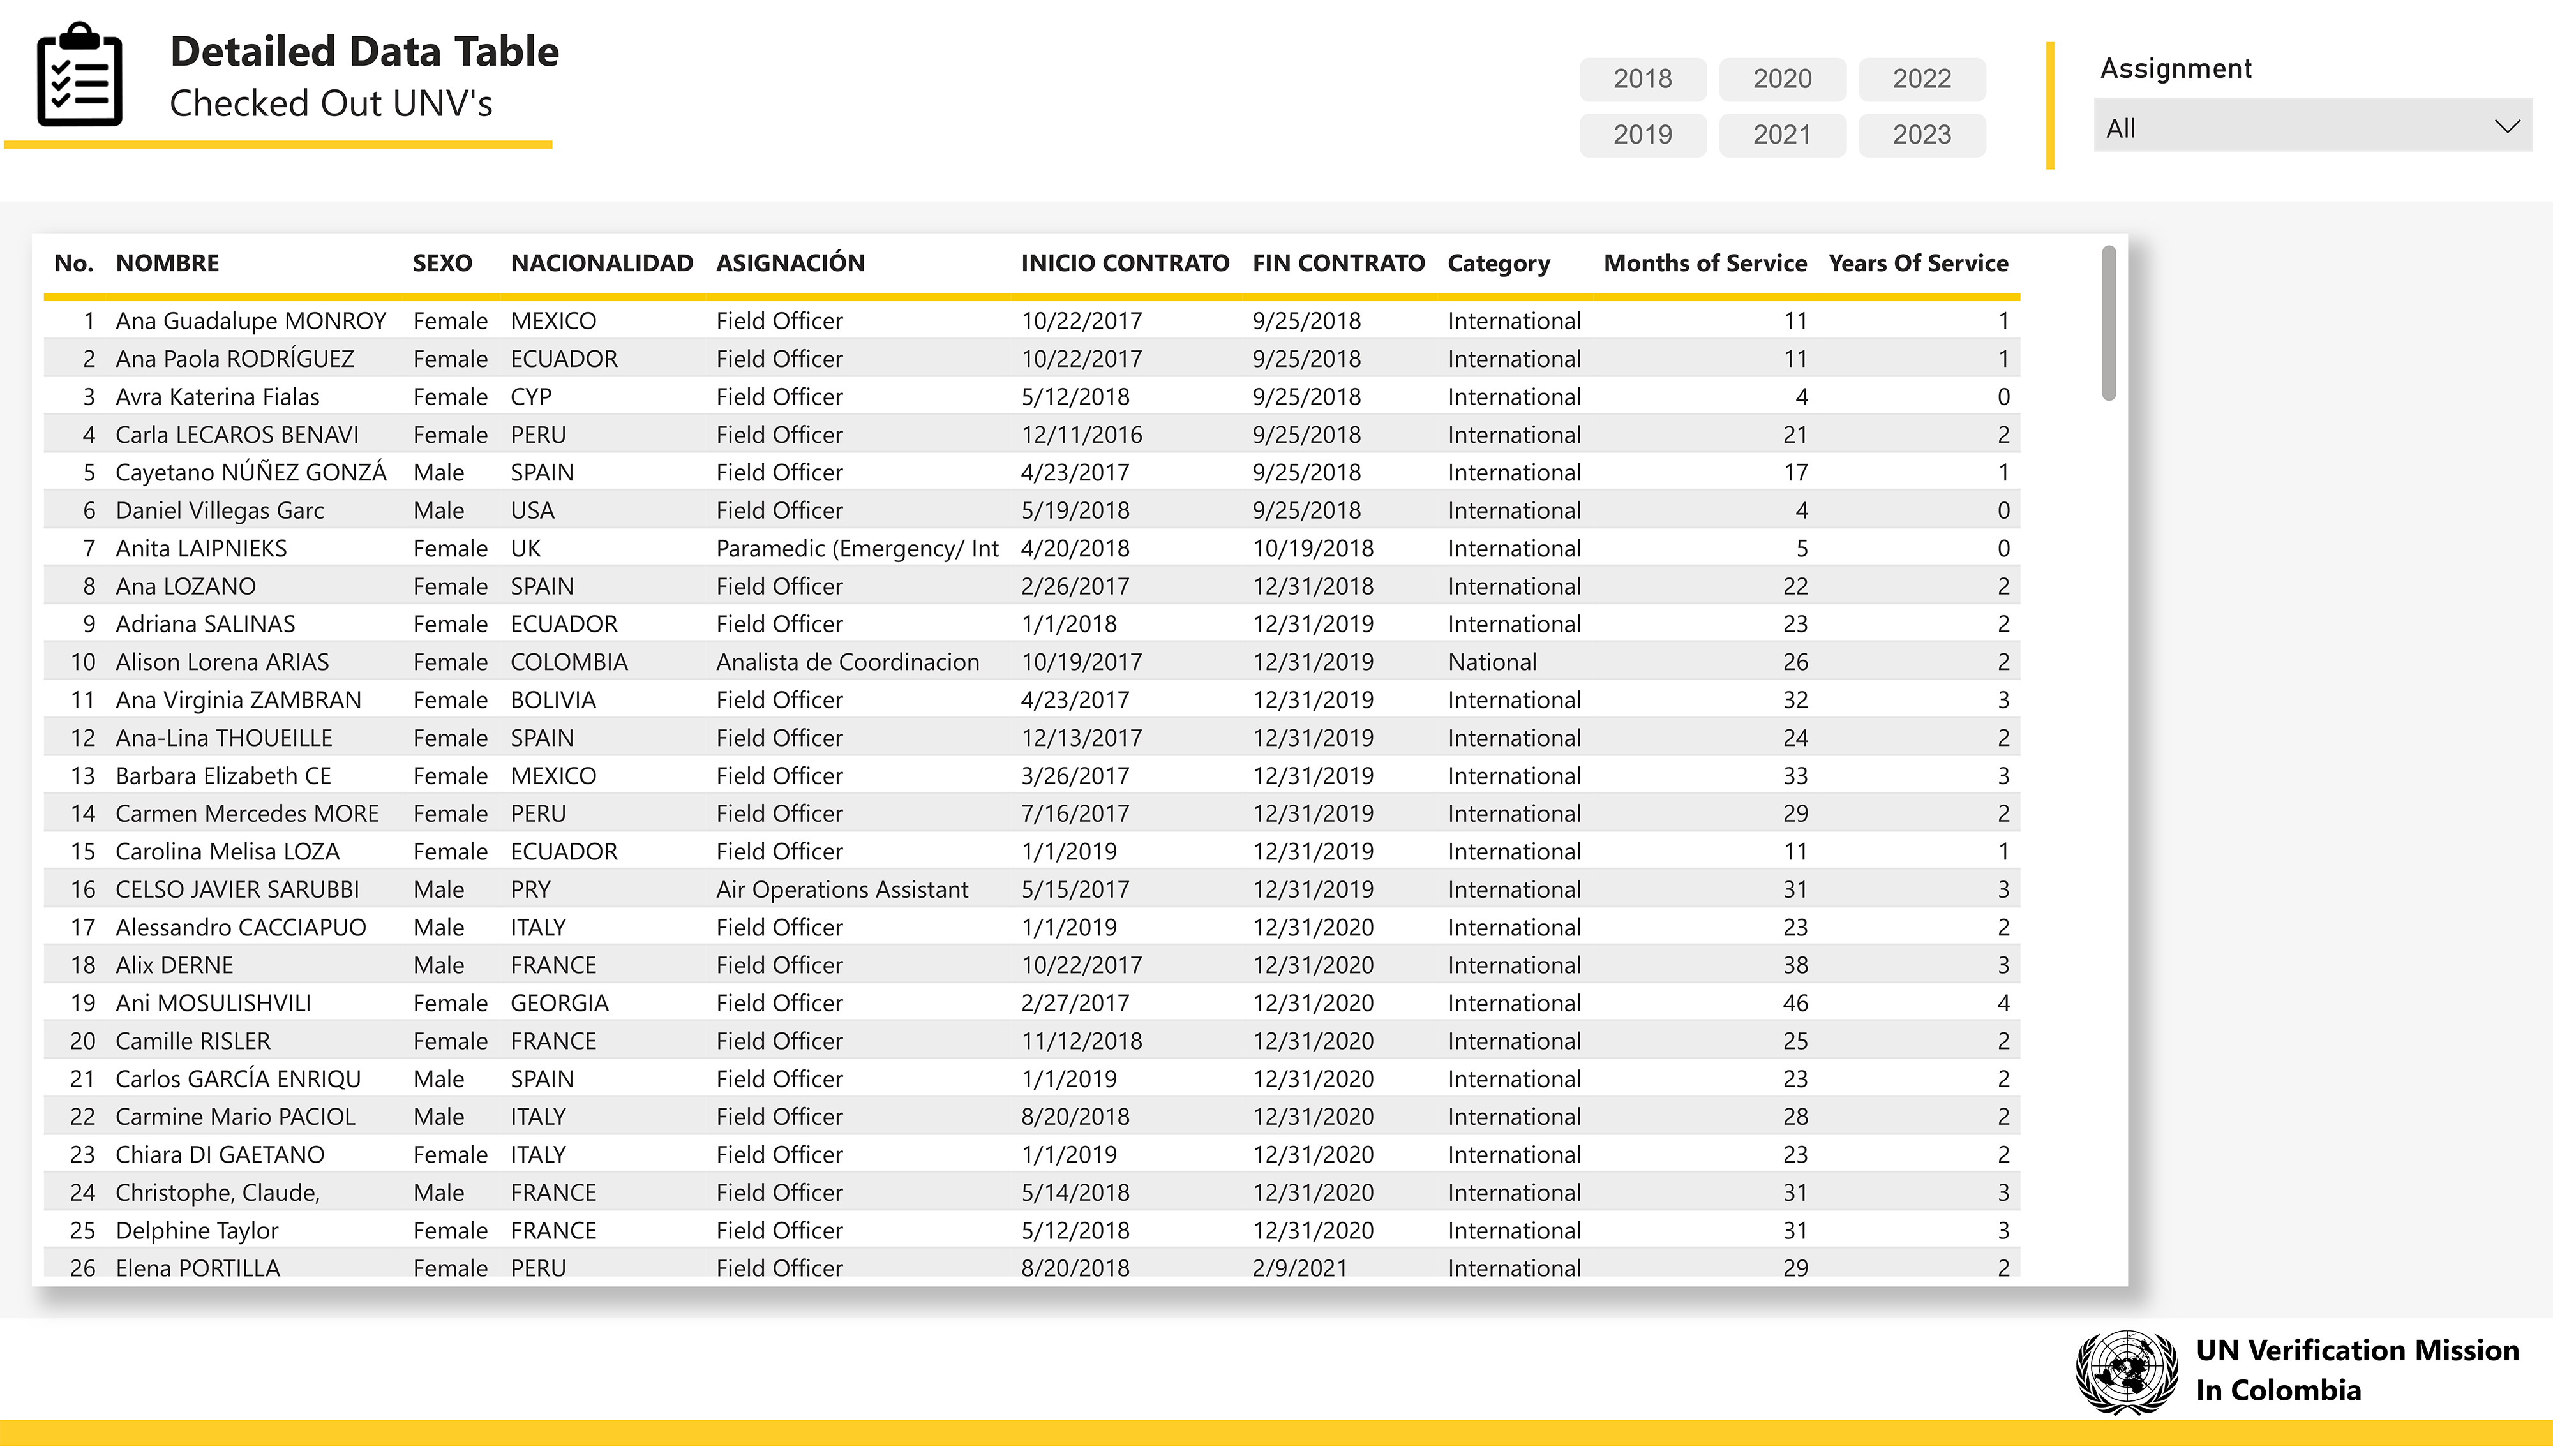
Task: Sort by NOMBRE column header
Action: (167, 263)
